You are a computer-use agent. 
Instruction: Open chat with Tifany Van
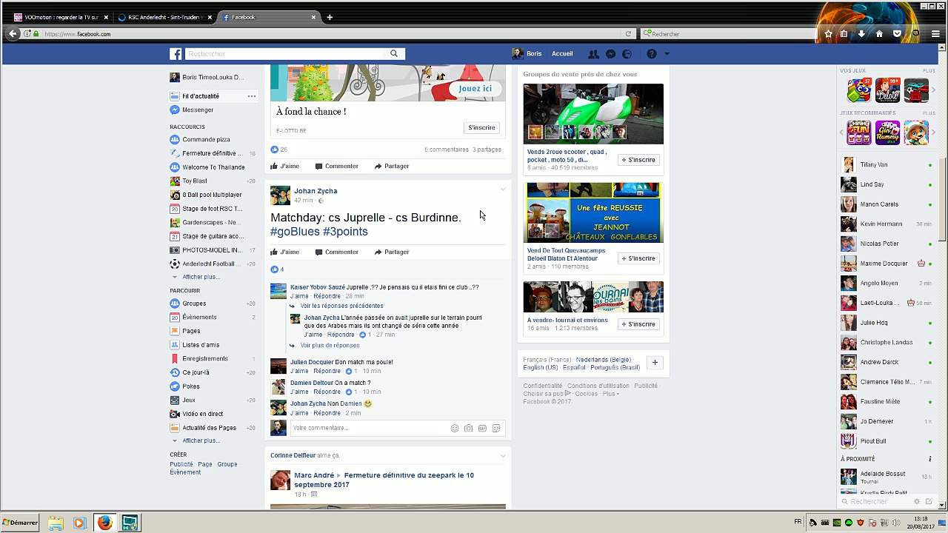pyautogui.click(x=887, y=164)
